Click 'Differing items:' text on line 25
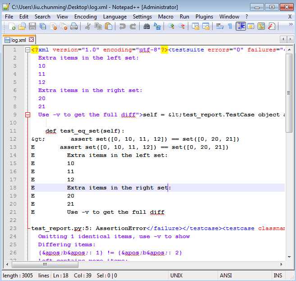Viewport: 296px width, 281px height. (67, 244)
